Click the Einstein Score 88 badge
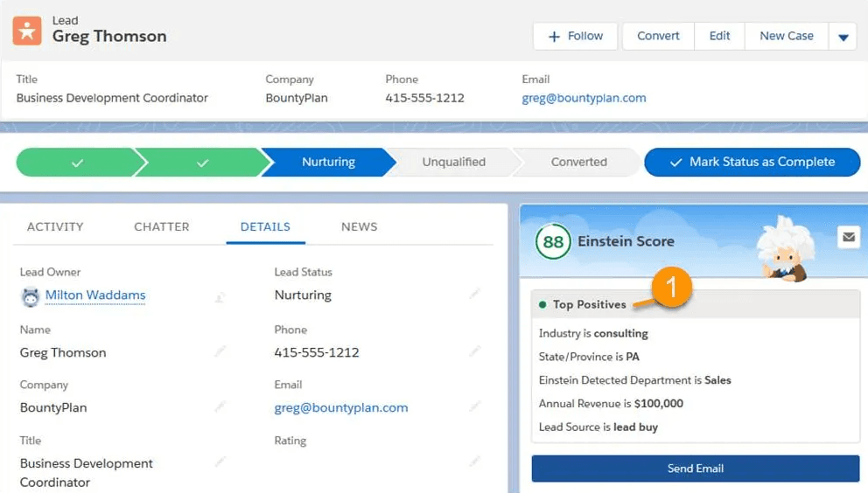The width and height of the screenshot is (868, 493). click(553, 241)
